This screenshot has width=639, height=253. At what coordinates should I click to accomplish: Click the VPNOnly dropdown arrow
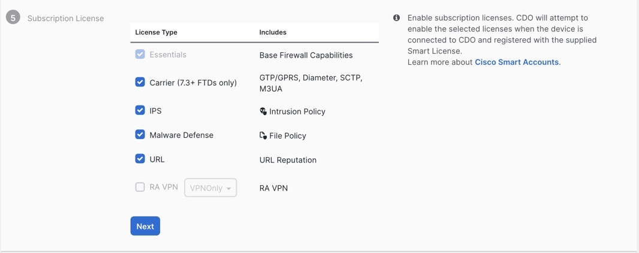coord(228,189)
